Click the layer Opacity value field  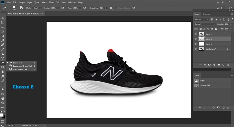(x=227, y=24)
